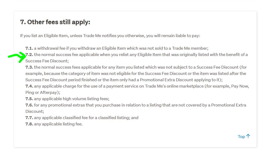This screenshot has width=260, height=153.
Task: Click the high volume listing fees text
Action: [x=71, y=99]
